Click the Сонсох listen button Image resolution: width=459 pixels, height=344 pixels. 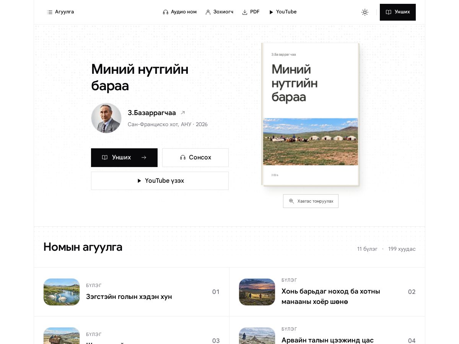[195, 157]
